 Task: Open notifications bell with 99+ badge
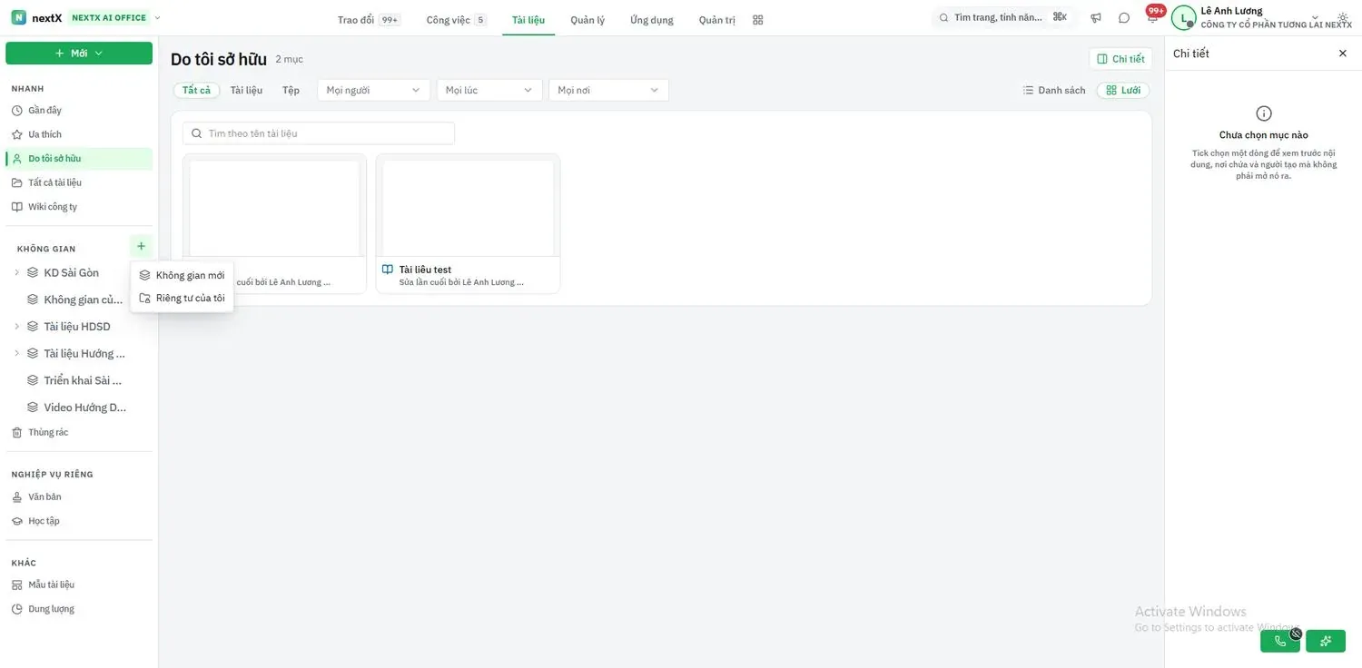pos(1152,17)
